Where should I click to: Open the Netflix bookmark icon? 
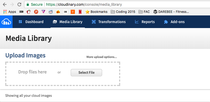point(80,12)
